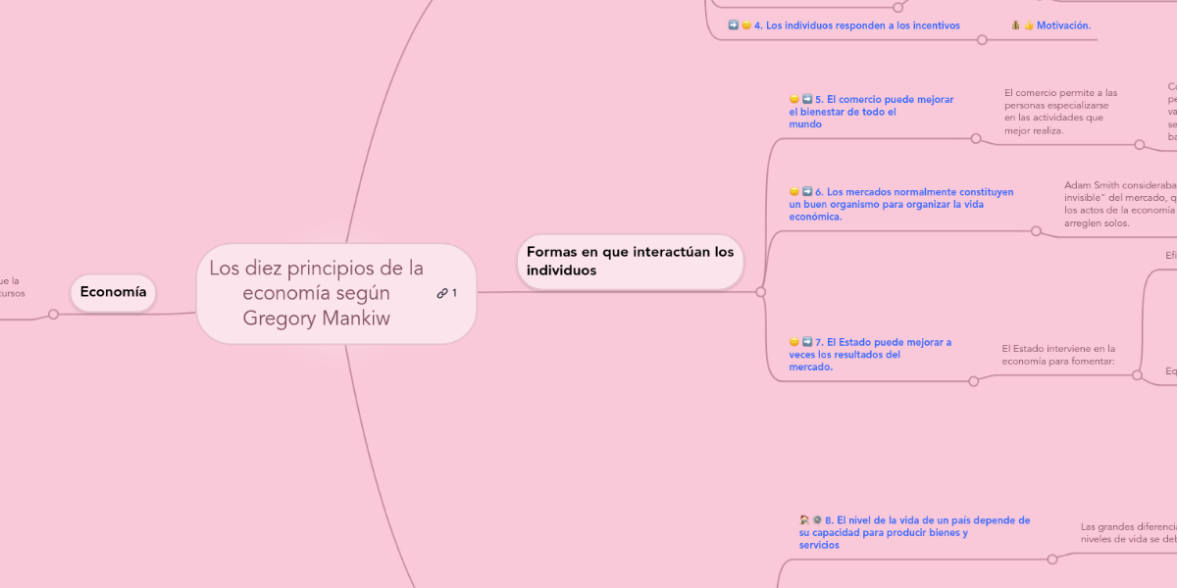Collapse the children of principle 7
1177x588 pixels.
coord(973,381)
